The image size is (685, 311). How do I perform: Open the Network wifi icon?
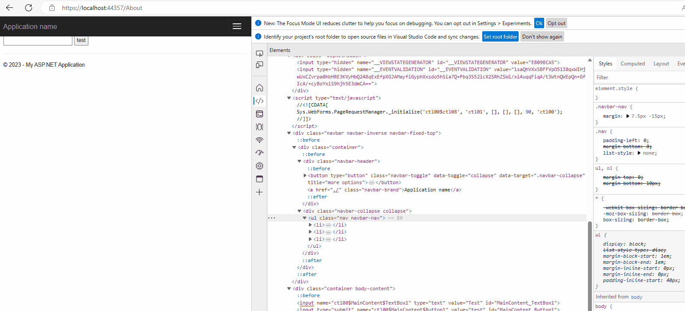coord(260,140)
